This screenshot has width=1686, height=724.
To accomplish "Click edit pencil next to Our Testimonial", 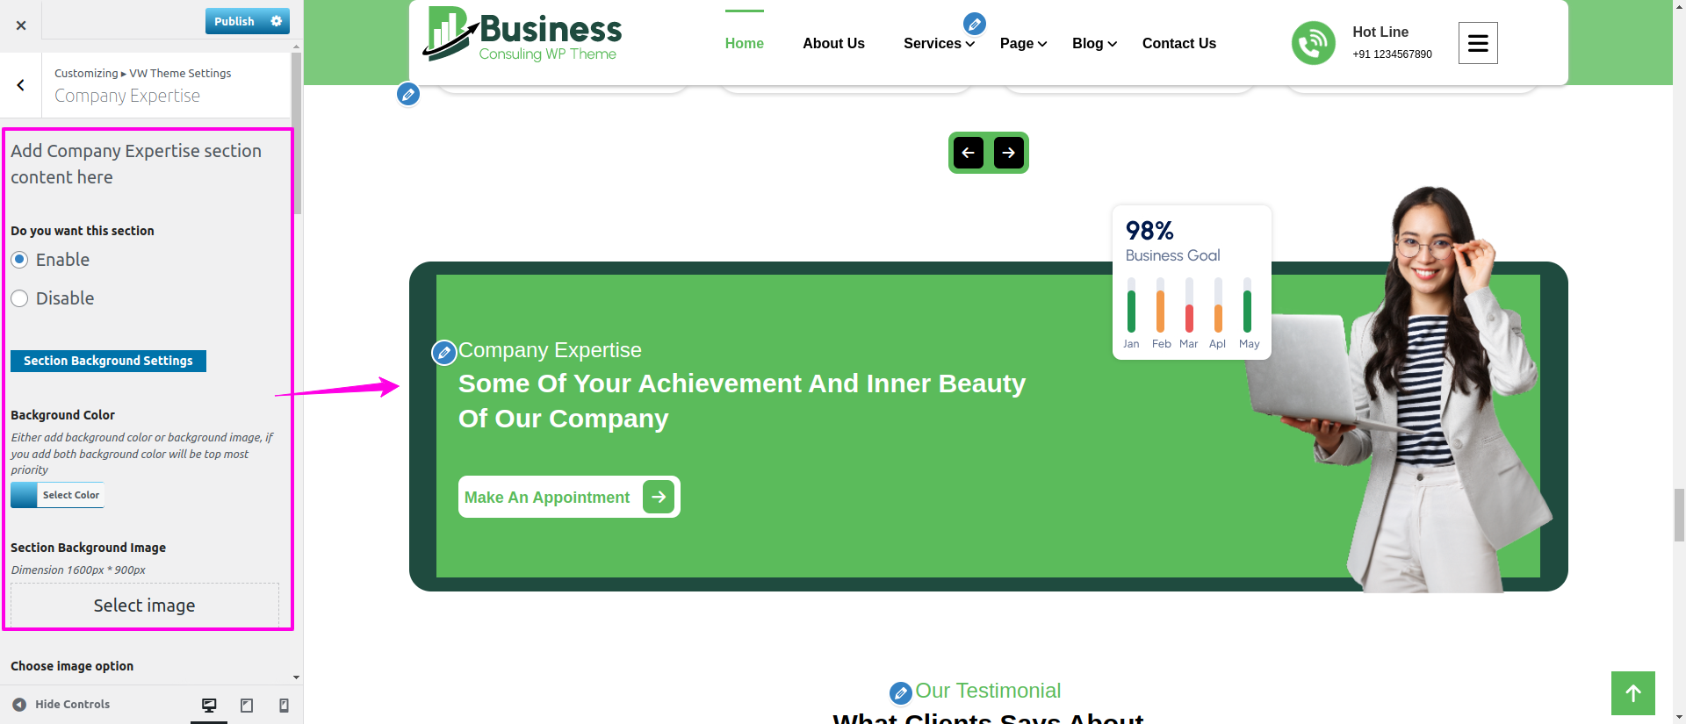I will click(900, 693).
